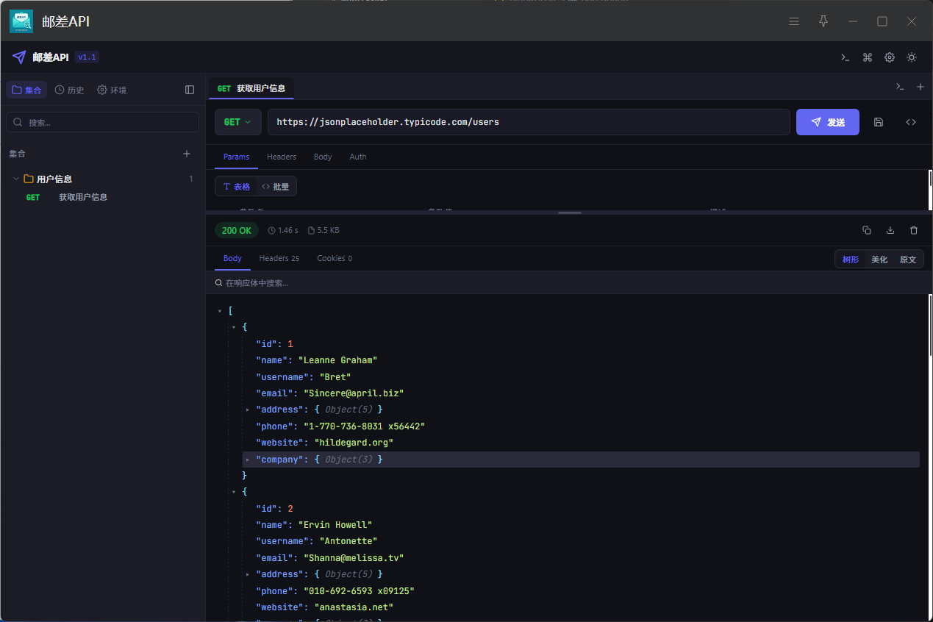Download the response icon
The height and width of the screenshot is (622, 933).
point(890,230)
